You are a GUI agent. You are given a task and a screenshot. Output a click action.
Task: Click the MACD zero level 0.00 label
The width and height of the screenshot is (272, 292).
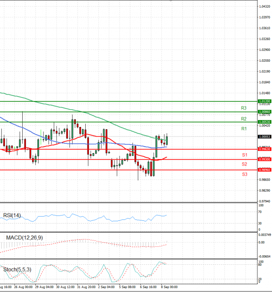262,242
